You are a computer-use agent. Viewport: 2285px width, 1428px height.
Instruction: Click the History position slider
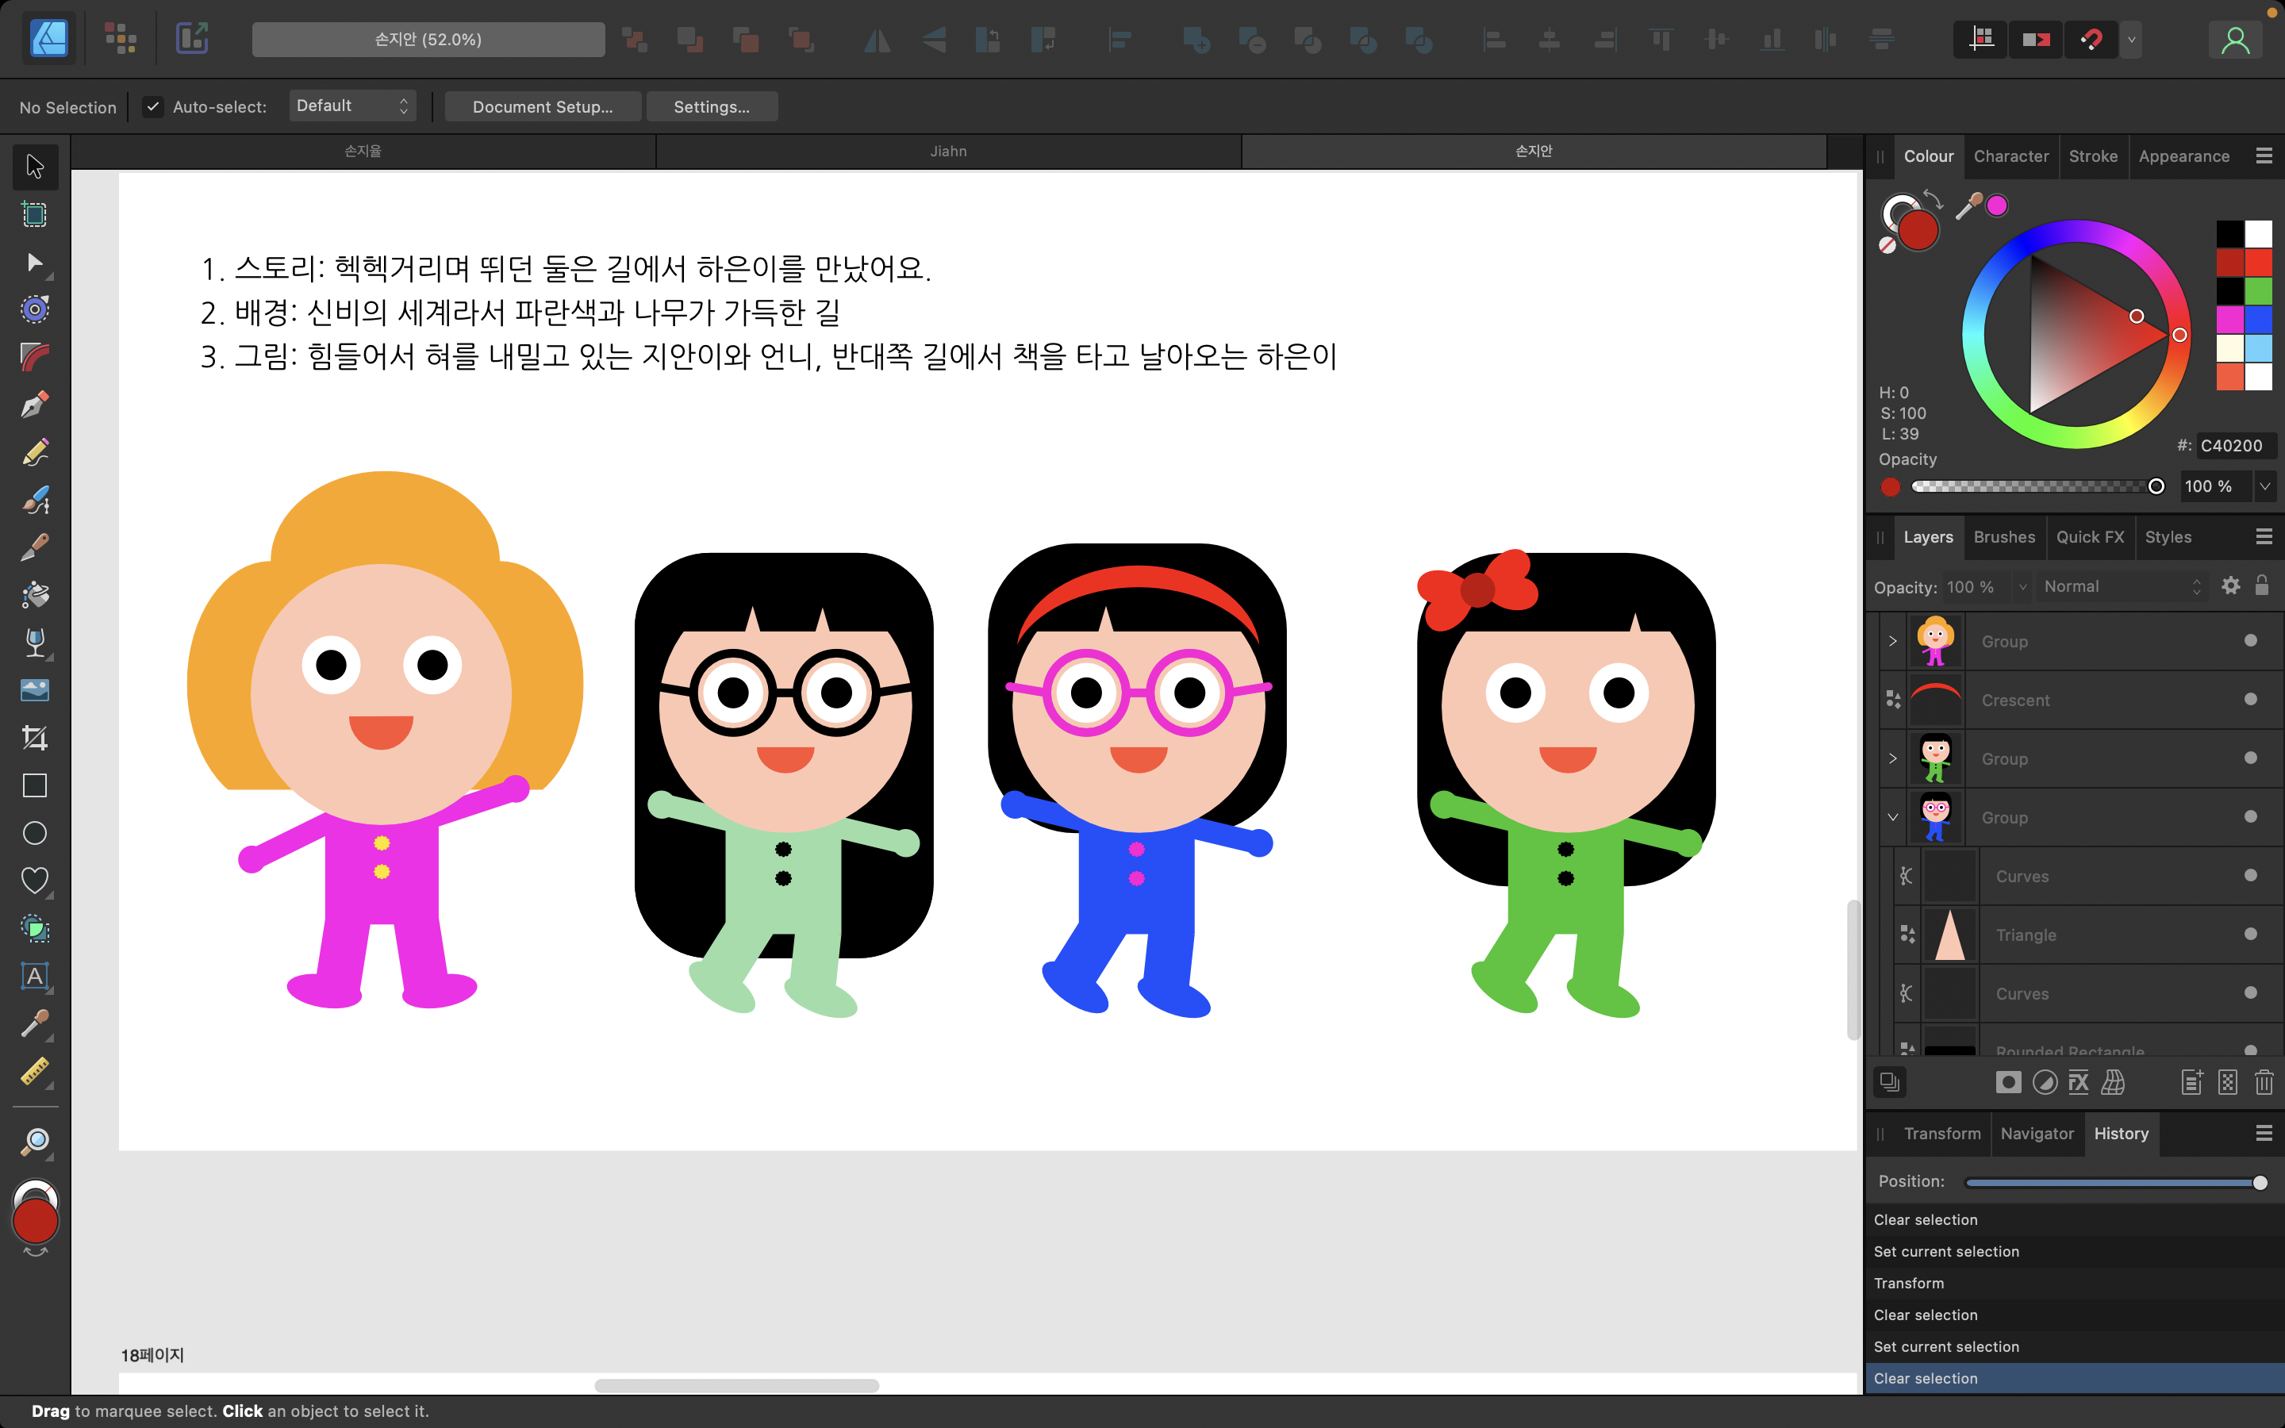(2115, 1182)
